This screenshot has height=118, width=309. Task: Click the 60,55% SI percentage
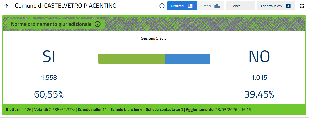[49, 95]
